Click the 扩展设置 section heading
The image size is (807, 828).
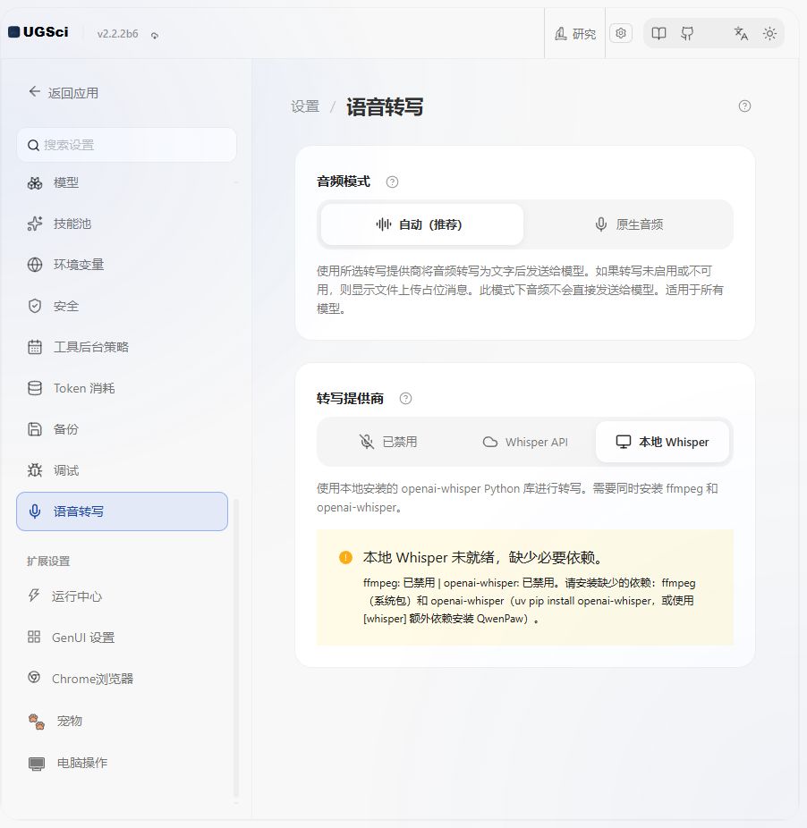tap(48, 562)
